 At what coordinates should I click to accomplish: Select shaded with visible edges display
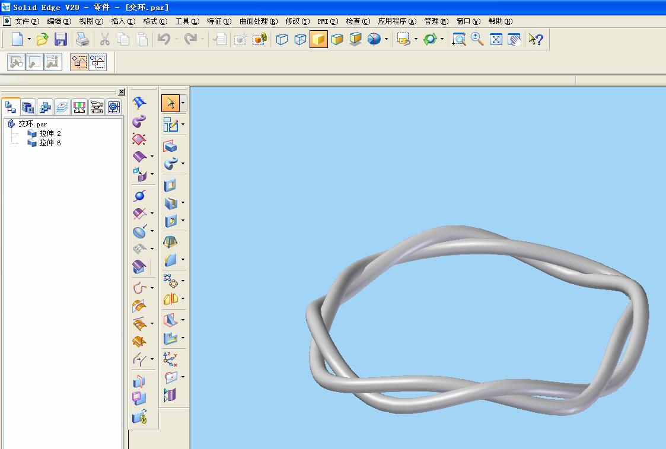pos(337,39)
